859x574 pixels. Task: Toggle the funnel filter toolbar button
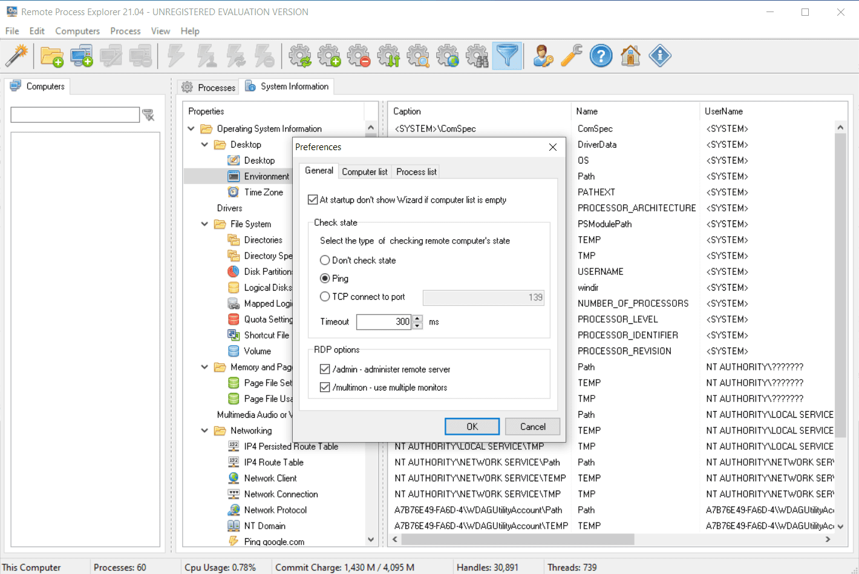click(x=507, y=56)
